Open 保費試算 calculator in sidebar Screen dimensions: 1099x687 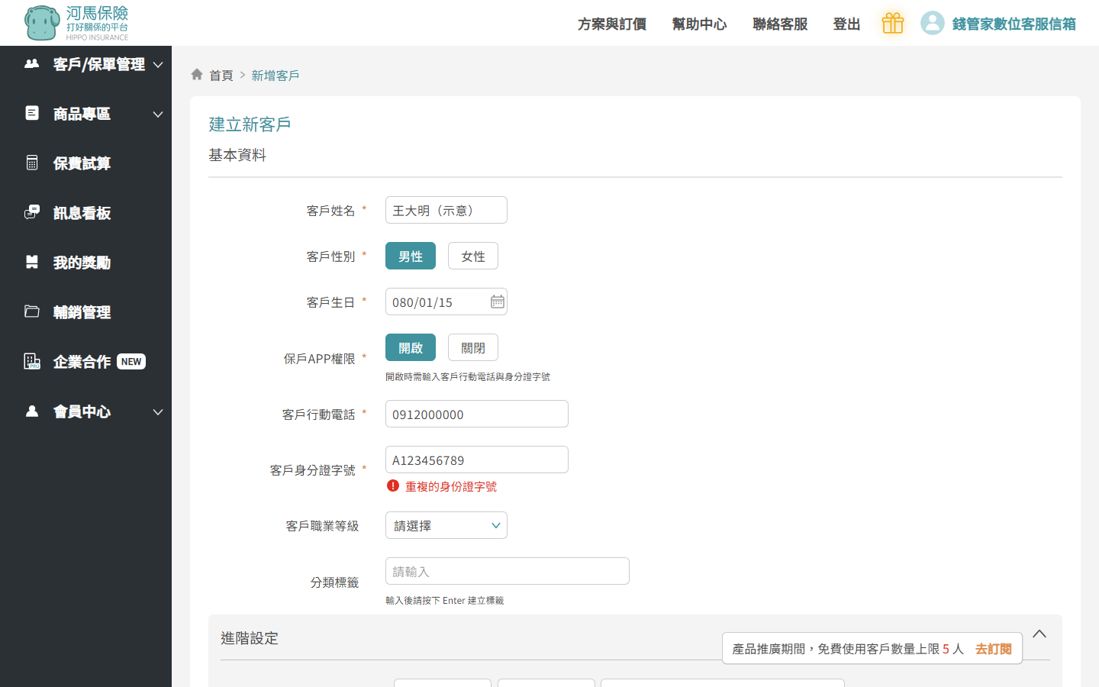point(82,163)
